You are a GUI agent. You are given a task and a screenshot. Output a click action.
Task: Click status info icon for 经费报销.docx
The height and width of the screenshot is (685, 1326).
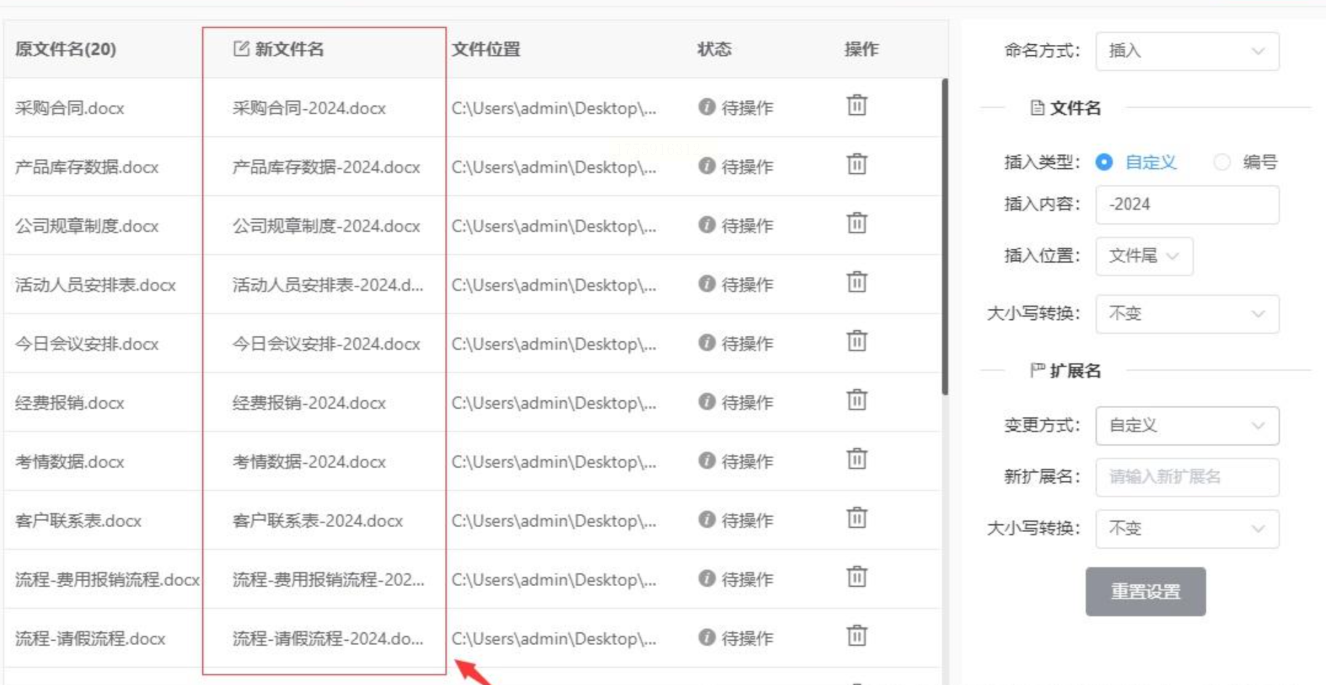pyautogui.click(x=707, y=401)
